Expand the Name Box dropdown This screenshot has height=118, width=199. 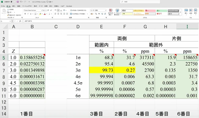(10, 21)
